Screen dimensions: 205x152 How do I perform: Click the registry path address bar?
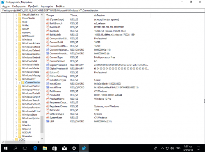click(x=102, y=11)
